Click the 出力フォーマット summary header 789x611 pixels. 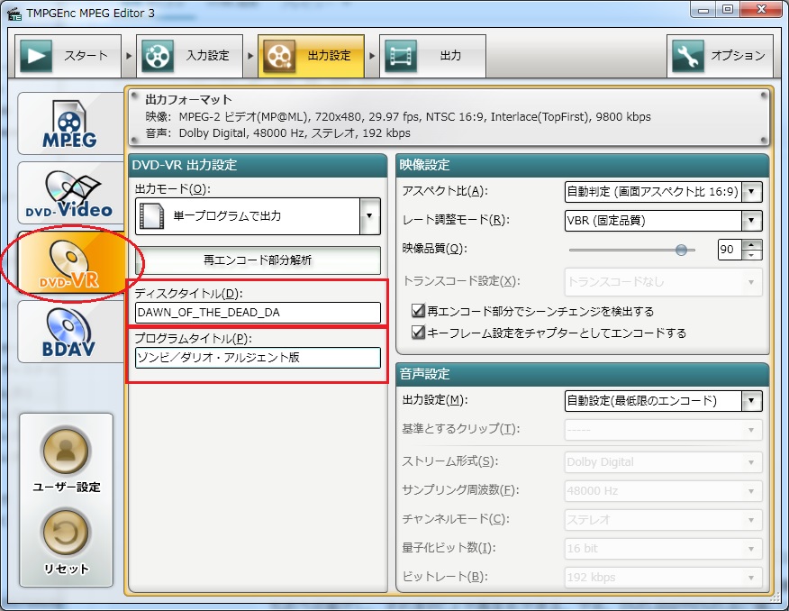[189, 100]
